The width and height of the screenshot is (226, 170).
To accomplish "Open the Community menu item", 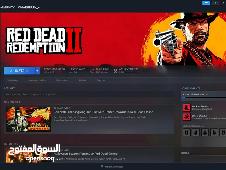I will pyautogui.click(x=7, y=7).
